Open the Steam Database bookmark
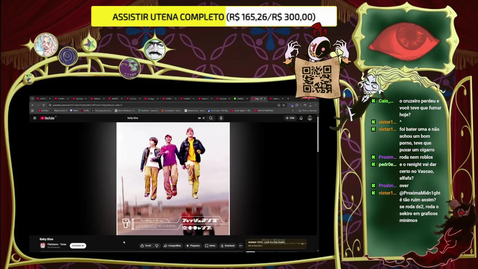The image size is (478, 269). tap(125, 111)
